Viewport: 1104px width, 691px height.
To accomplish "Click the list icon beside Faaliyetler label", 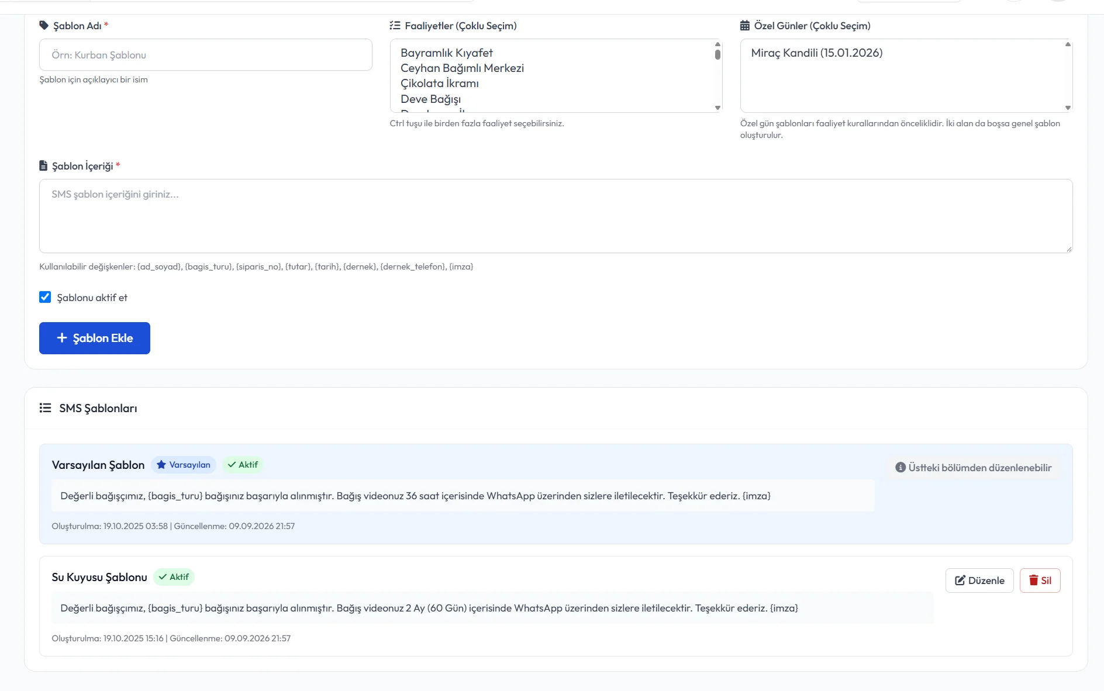I will point(395,26).
